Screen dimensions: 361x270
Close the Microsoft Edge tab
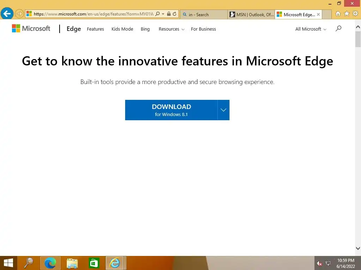click(x=318, y=14)
